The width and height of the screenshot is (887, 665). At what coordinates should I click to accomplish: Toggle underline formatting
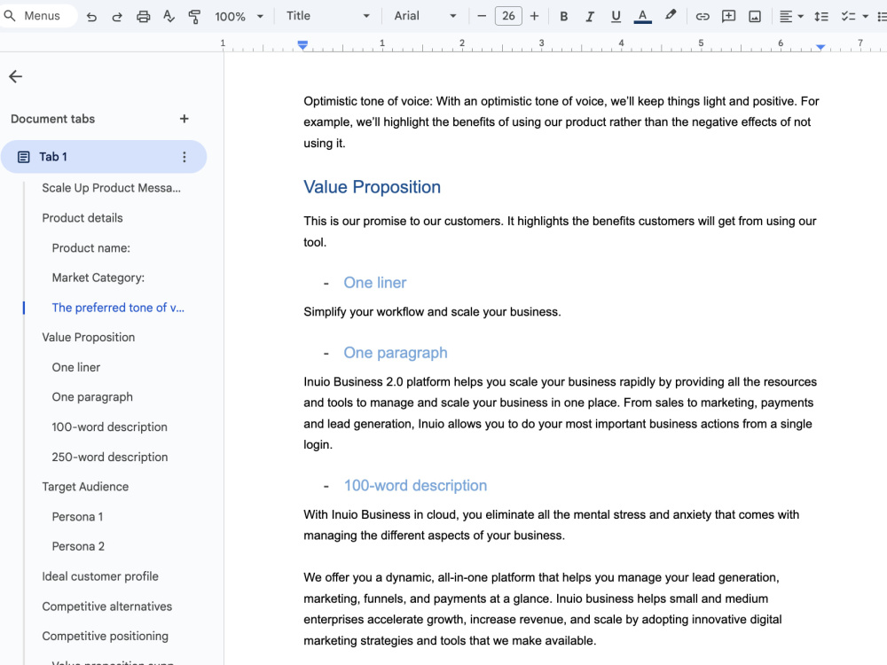[616, 16]
